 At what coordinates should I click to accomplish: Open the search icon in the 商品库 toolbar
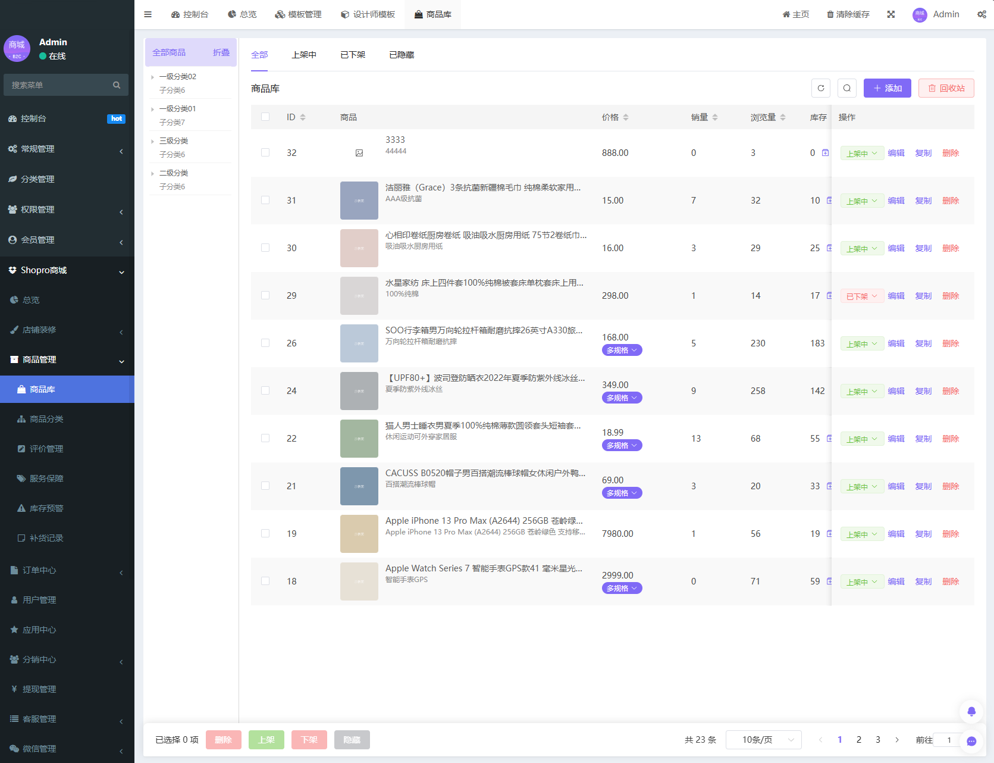pos(847,87)
